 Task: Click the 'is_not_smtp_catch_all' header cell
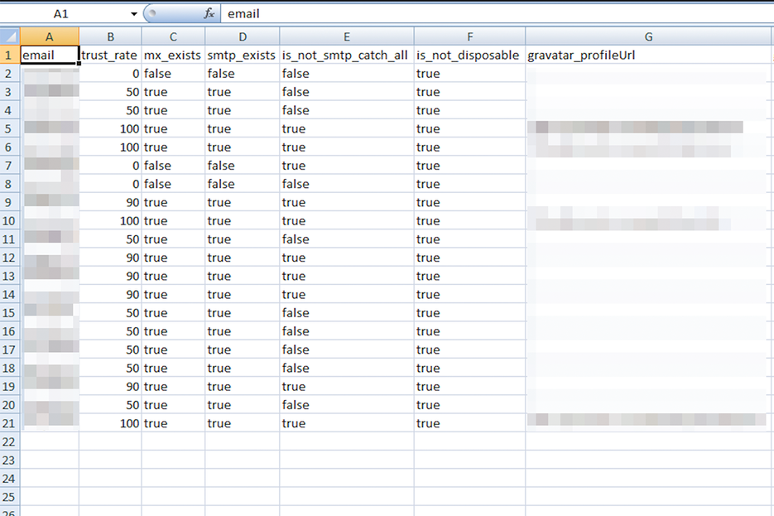click(x=347, y=55)
